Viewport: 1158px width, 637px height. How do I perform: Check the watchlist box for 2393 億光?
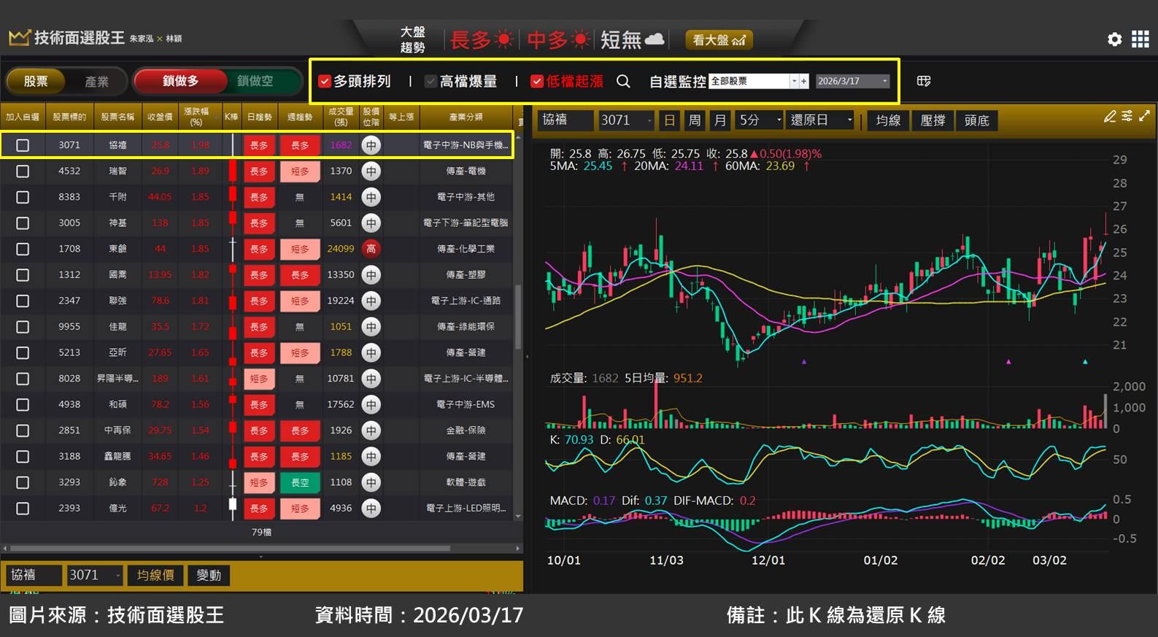(x=23, y=508)
